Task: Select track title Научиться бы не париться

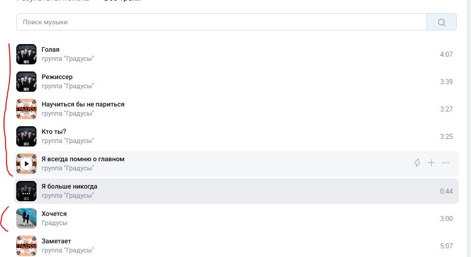Action: (x=83, y=104)
